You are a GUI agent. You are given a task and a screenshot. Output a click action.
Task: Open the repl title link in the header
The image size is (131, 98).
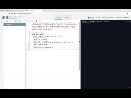pyautogui.click(x=17, y=17)
